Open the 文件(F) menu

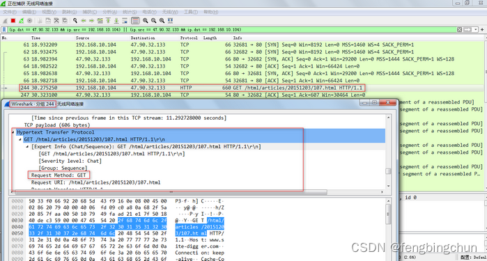[10, 12]
